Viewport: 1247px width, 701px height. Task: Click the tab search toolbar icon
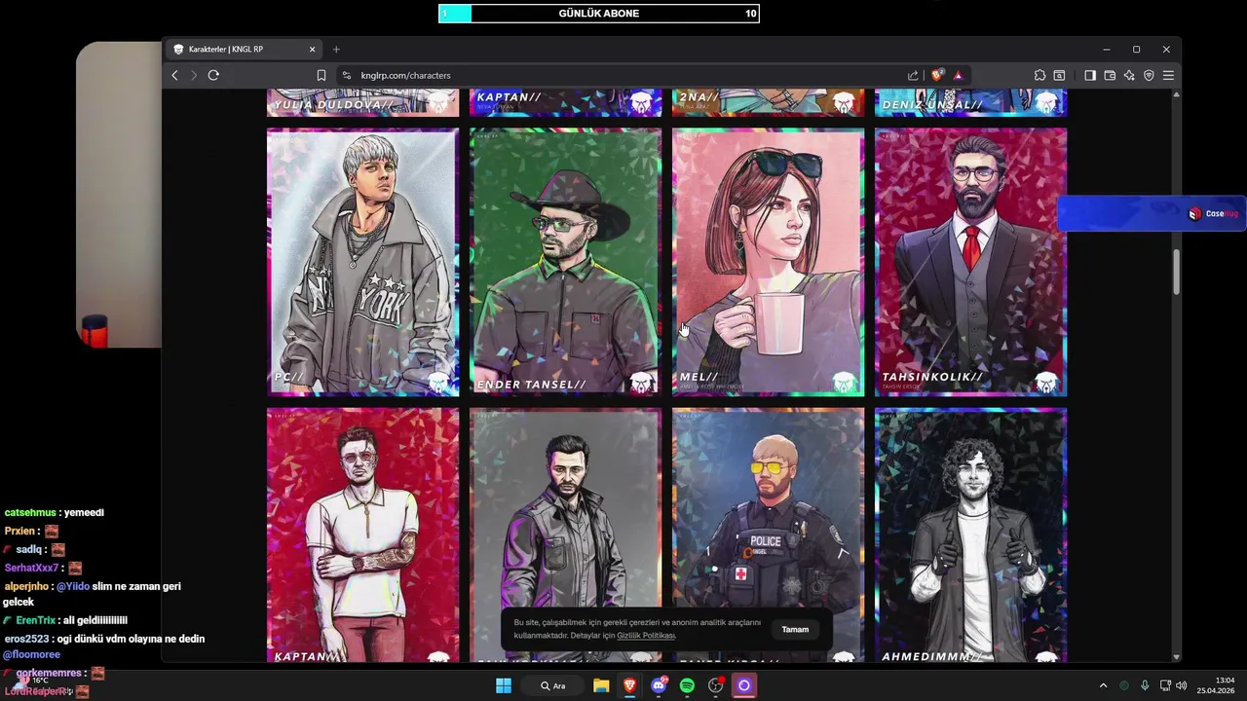point(1059,75)
